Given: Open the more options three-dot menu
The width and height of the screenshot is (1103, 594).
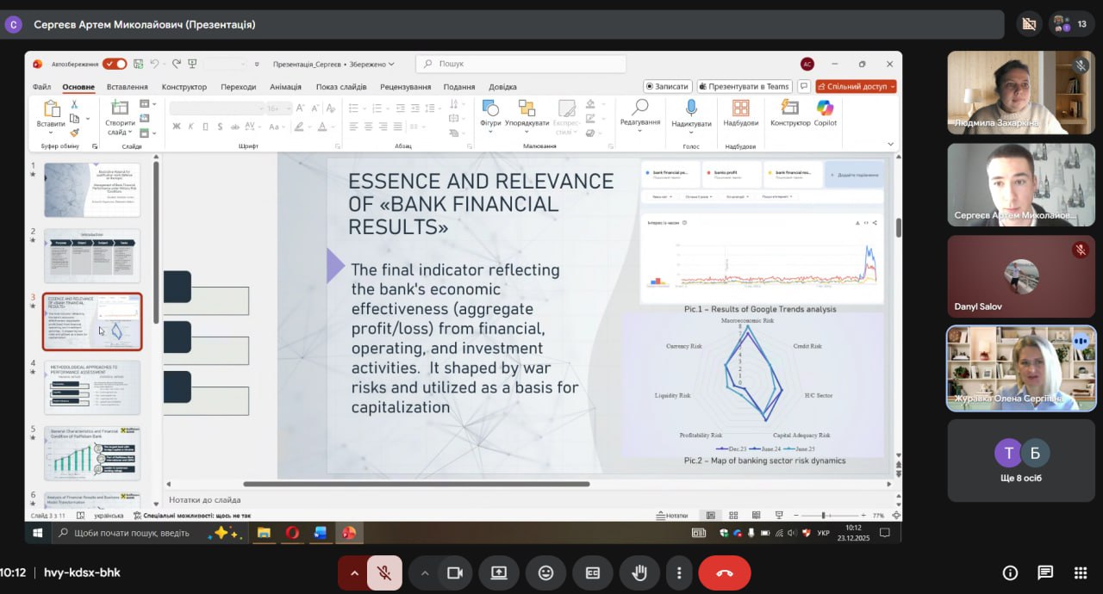Looking at the screenshot, I should point(679,573).
